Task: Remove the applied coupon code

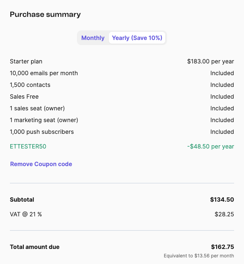Action: [x=41, y=164]
